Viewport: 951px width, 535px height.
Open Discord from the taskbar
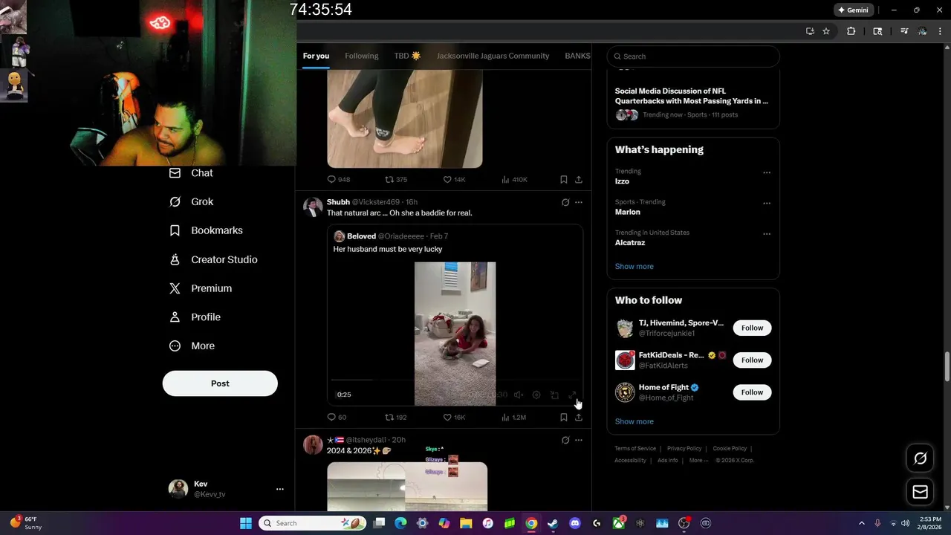(575, 523)
